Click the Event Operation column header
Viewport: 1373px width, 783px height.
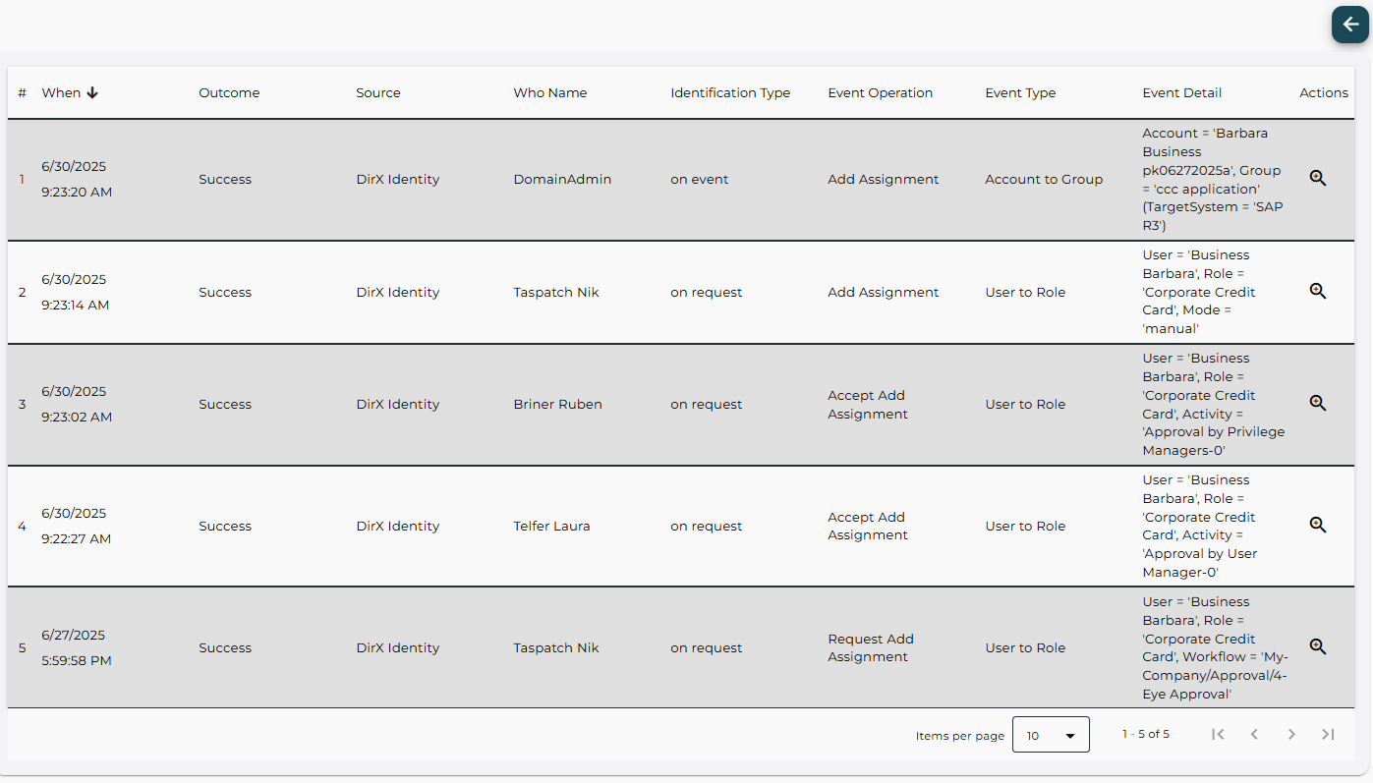point(880,92)
